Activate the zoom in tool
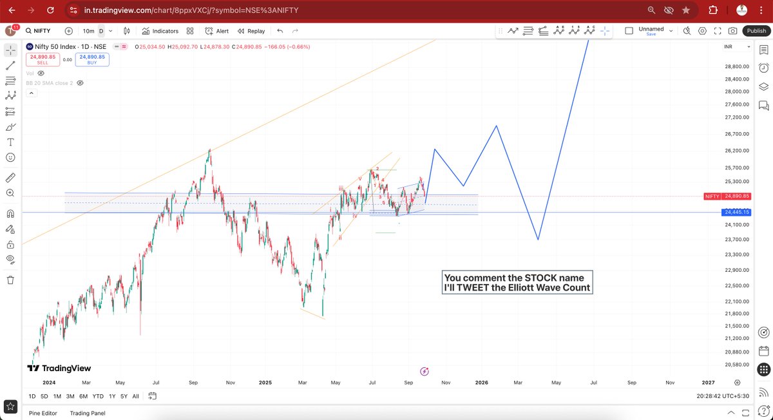The height and width of the screenshot is (420, 773). (x=10, y=193)
